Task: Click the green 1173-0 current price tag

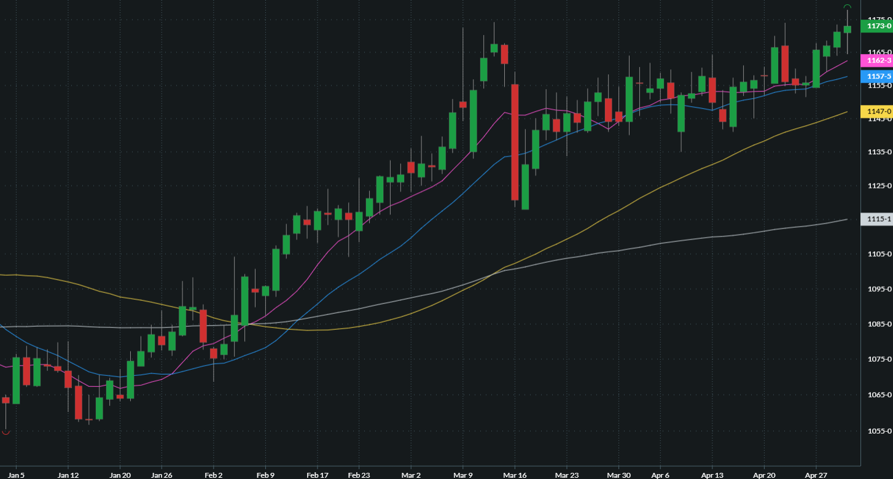Action: pyautogui.click(x=876, y=26)
